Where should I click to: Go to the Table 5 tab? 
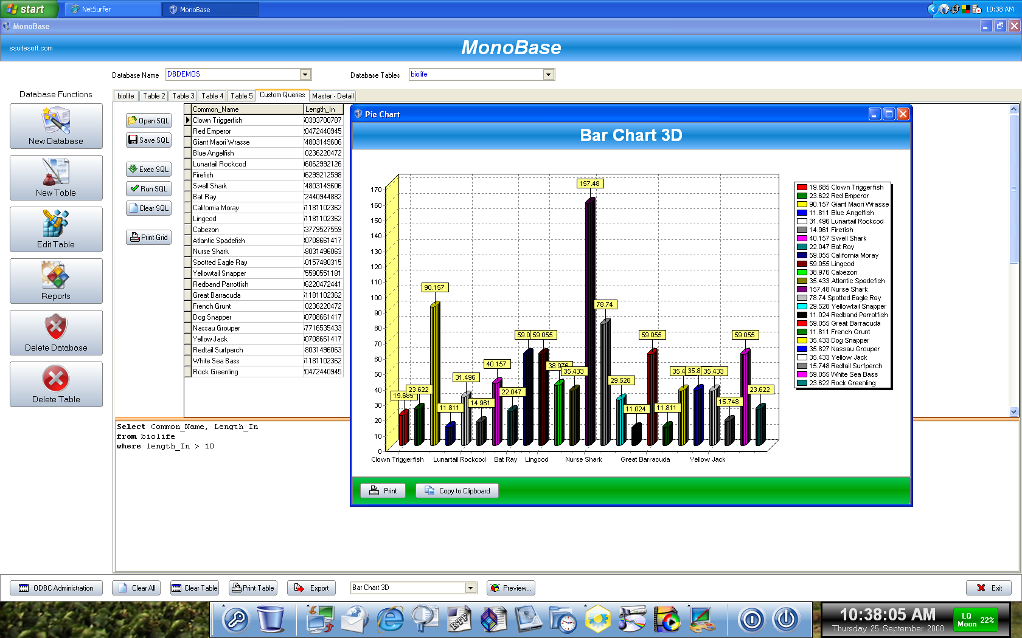coord(242,96)
